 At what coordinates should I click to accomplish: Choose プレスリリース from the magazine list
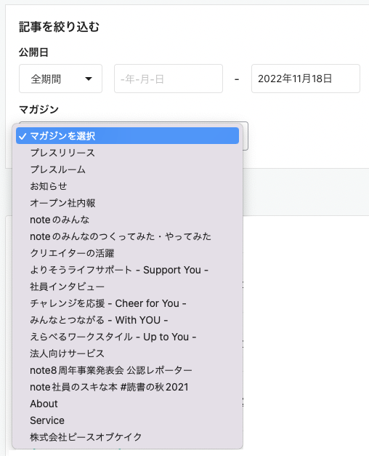point(127,153)
